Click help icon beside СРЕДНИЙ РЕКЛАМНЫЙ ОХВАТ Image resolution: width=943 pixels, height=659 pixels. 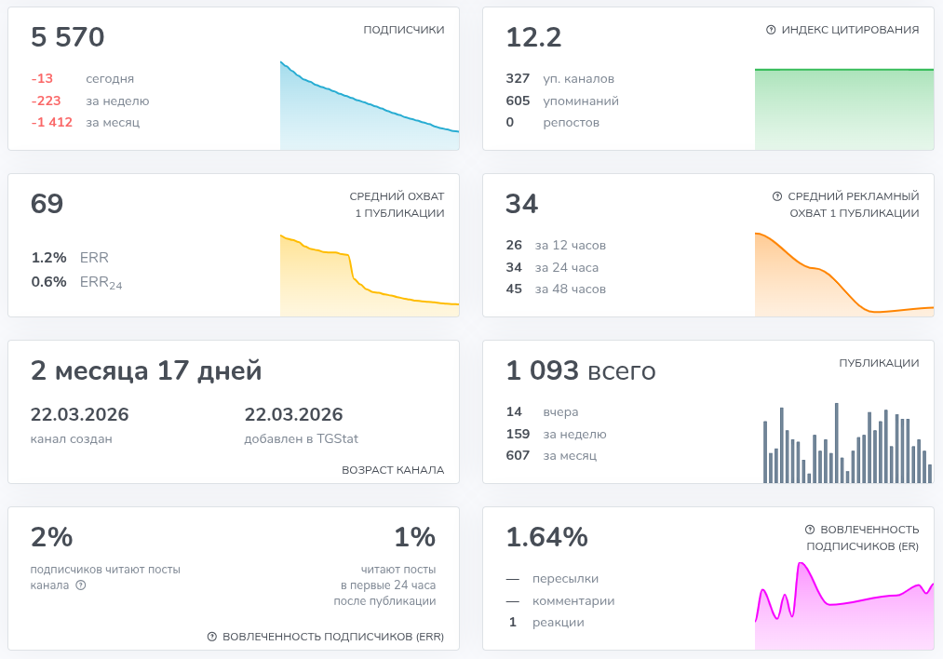[x=777, y=196]
